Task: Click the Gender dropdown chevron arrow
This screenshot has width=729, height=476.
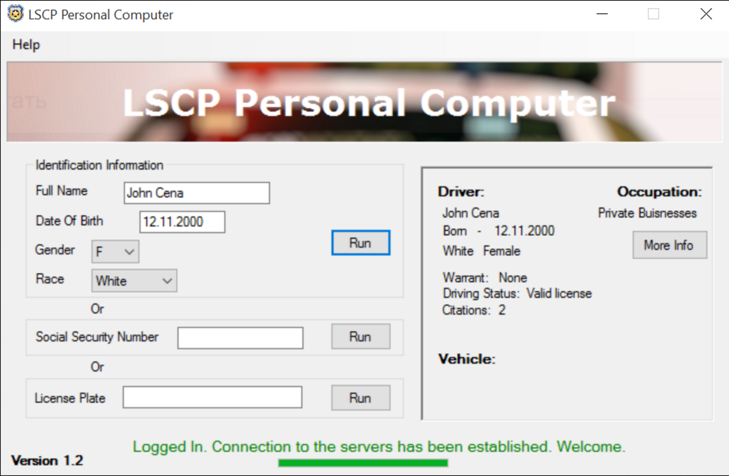Action: 129,252
